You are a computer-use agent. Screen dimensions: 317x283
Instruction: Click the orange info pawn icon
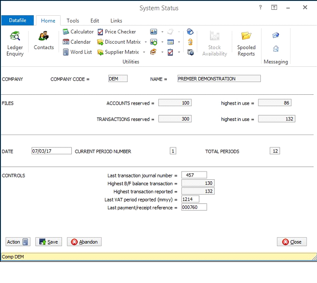tap(190, 42)
